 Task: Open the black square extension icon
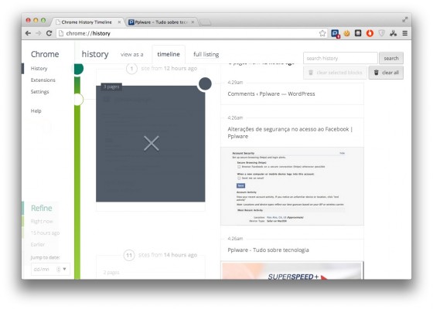point(358,33)
